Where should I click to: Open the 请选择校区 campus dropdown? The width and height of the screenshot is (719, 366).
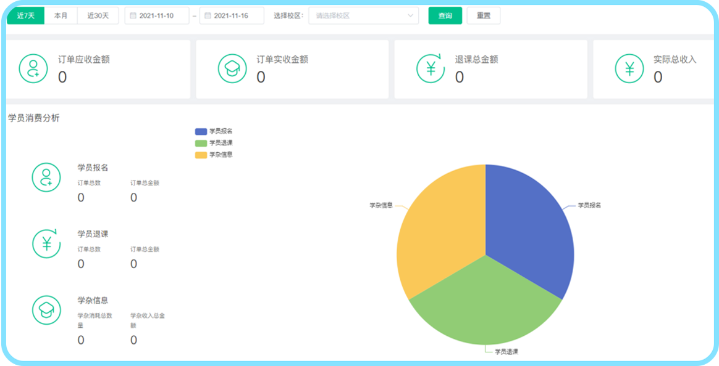coord(364,16)
